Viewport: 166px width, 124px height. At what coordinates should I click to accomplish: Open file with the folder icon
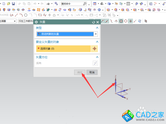point(9,4)
